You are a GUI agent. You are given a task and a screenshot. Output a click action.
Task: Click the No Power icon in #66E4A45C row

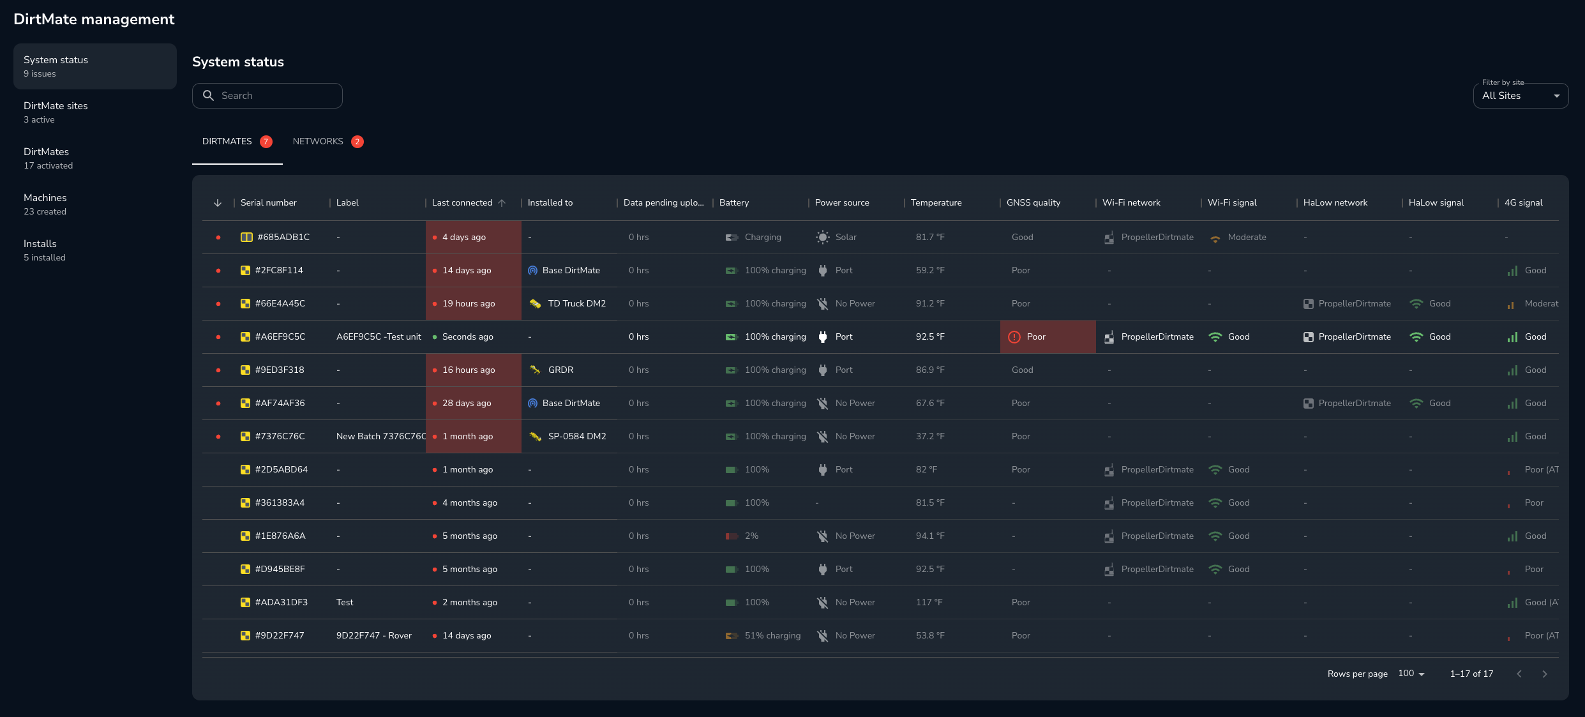[823, 304]
